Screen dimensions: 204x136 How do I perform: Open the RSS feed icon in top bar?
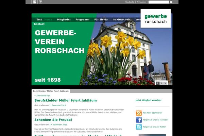pyautogui.click(x=34, y=2)
